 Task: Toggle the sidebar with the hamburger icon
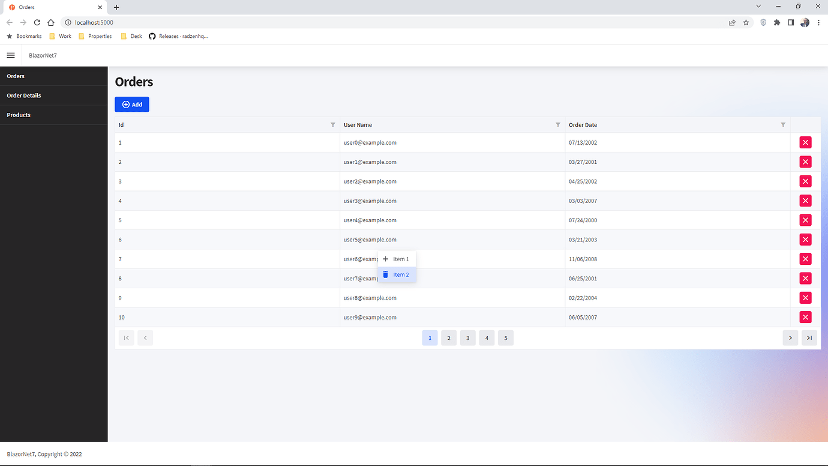tap(11, 55)
